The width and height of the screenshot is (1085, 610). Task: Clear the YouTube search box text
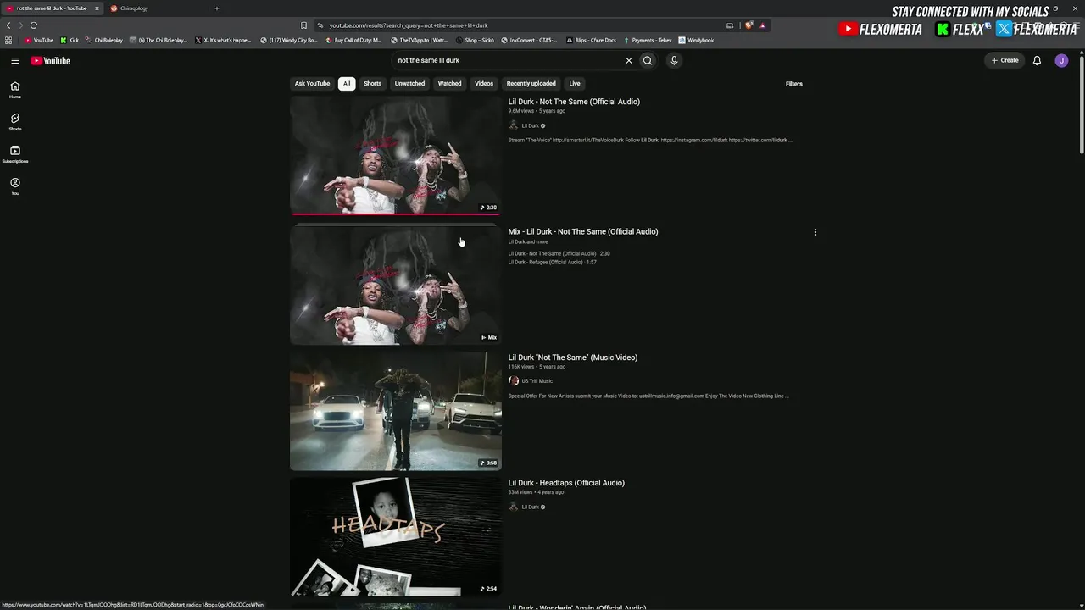click(x=629, y=60)
